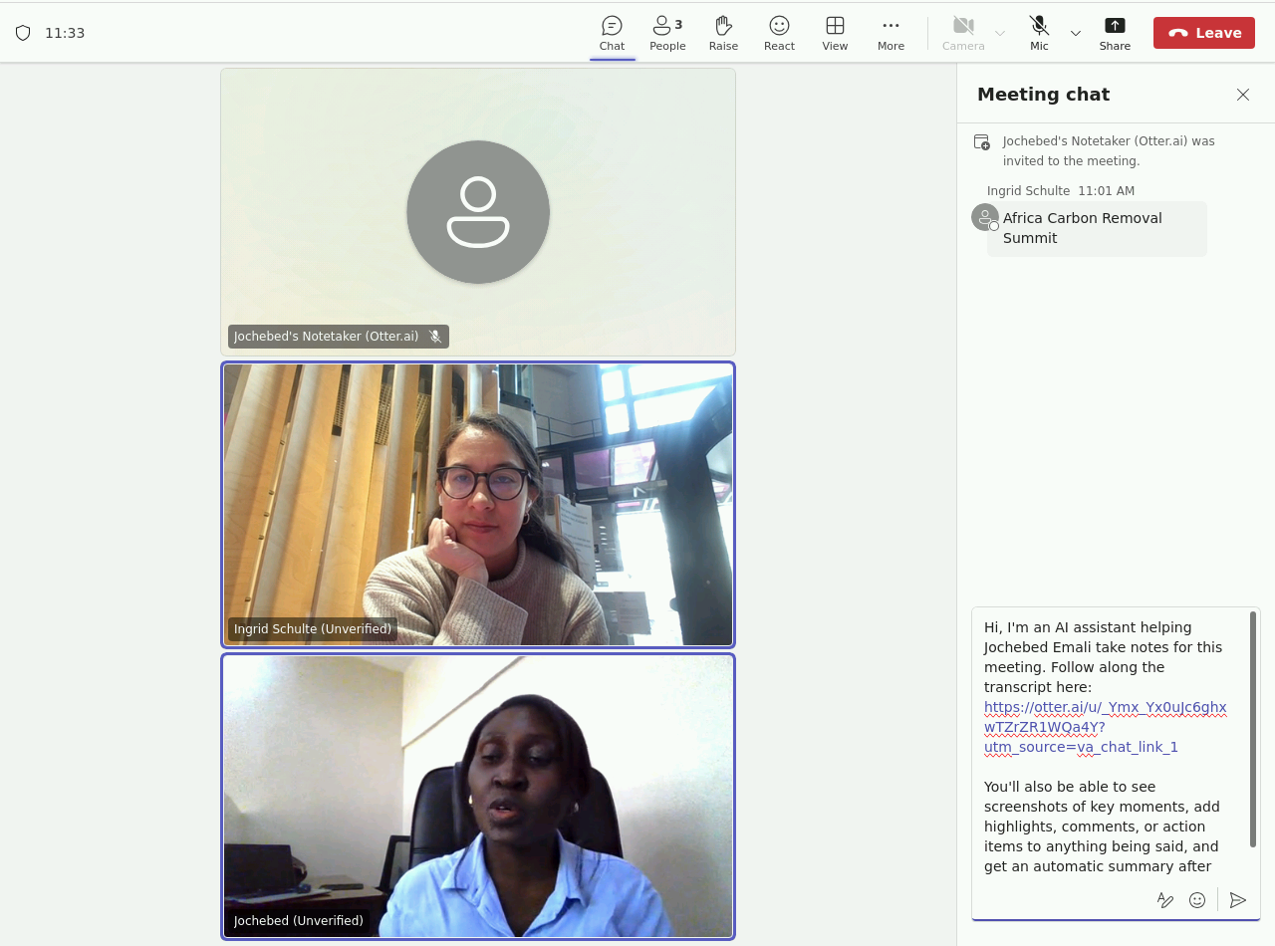Send the chat message
1275x946 pixels.
(x=1238, y=900)
